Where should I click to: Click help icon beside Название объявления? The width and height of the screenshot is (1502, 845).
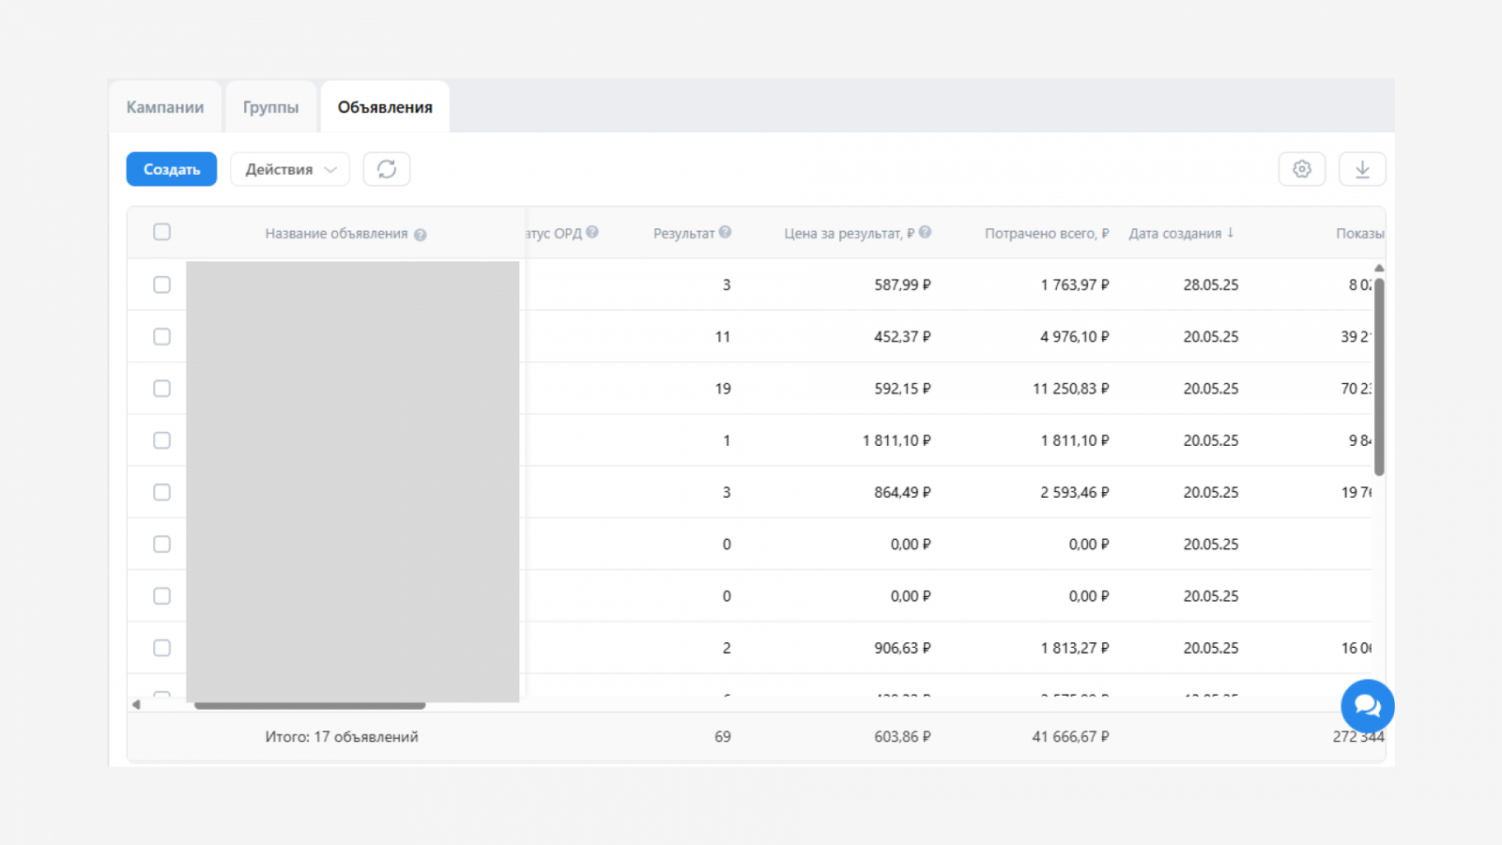click(420, 235)
